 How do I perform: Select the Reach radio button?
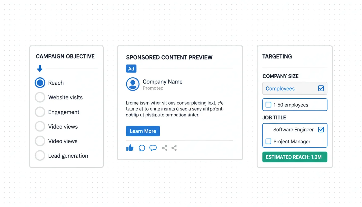[40, 83]
